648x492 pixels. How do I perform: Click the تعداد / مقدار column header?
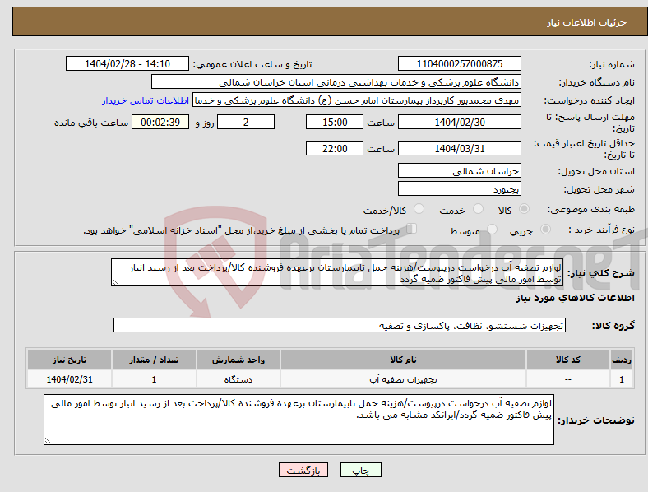click(154, 360)
